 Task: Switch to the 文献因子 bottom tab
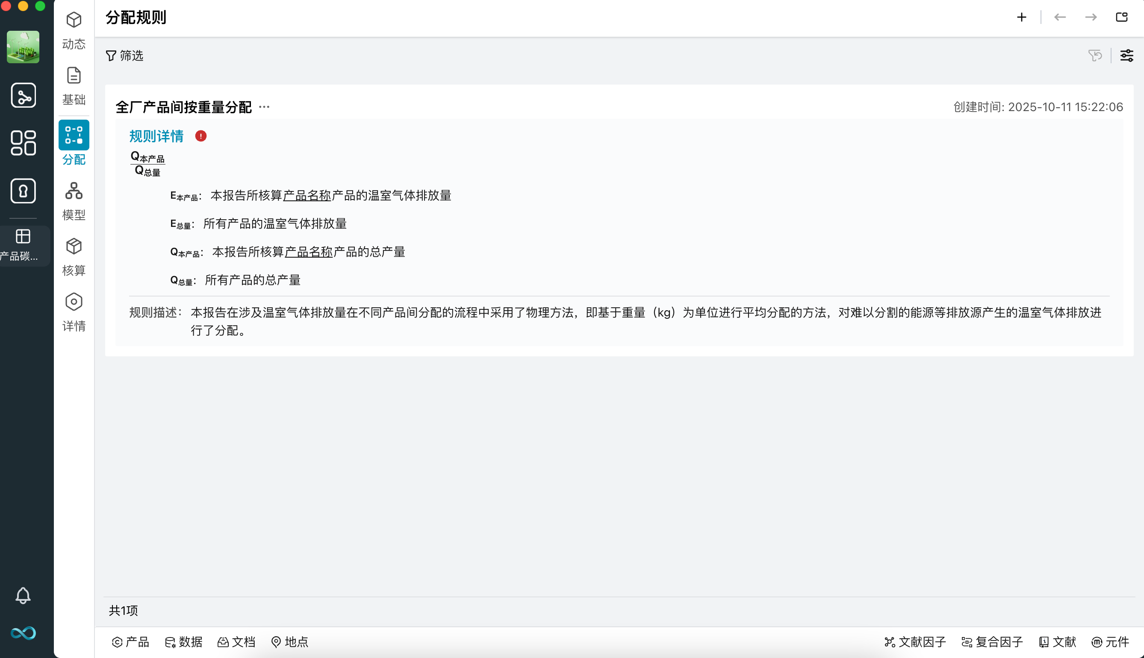915,642
